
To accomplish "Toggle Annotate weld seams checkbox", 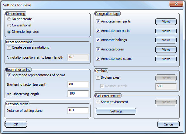I will click(98, 59).
